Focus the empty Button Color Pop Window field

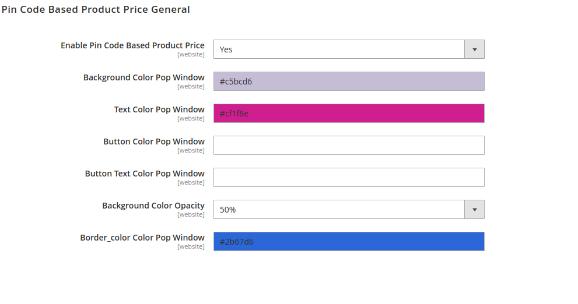(349, 146)
